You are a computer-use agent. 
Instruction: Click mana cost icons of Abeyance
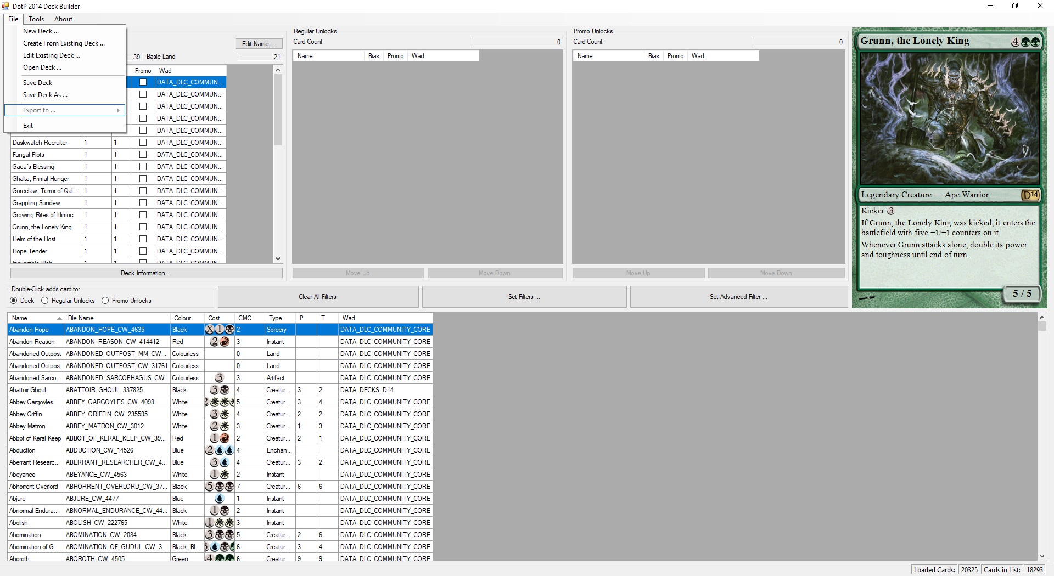[x=220, y=475]
